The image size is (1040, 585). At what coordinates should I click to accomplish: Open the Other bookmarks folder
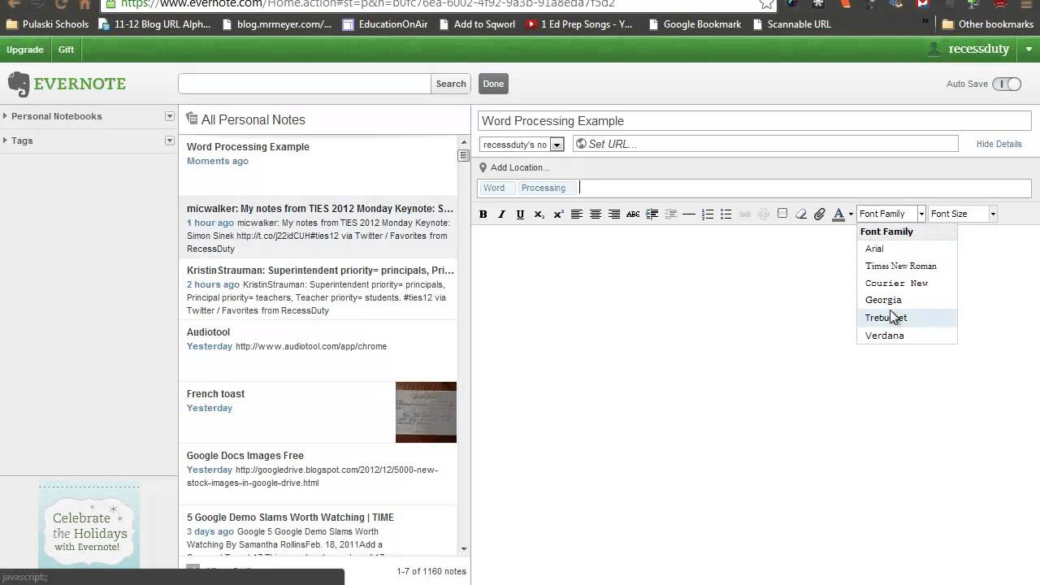(987, 24)
